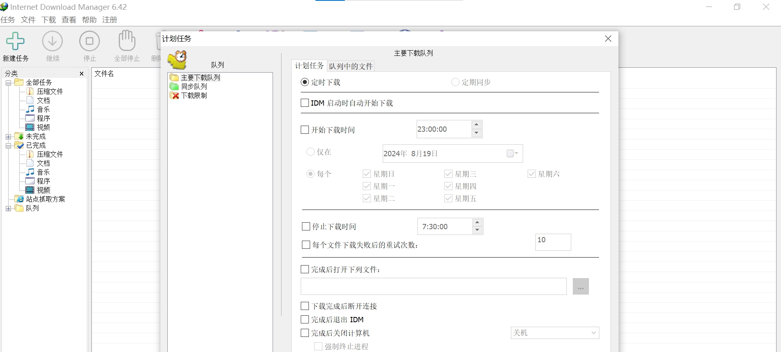Open the 关机 shutdown action dropdown
781x352 pixels.
[555, 333]
